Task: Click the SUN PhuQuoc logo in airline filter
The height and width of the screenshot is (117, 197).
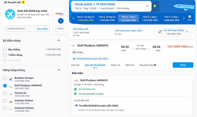Action: pos(11,87)
